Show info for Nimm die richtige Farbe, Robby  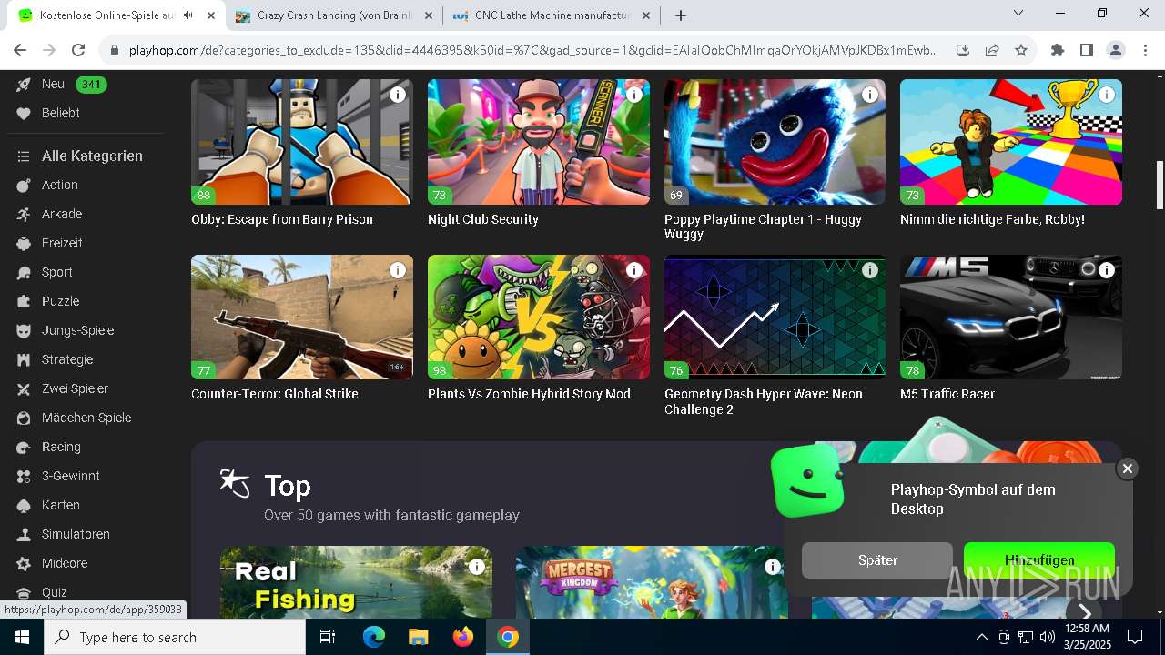[x=1107, y=95]
